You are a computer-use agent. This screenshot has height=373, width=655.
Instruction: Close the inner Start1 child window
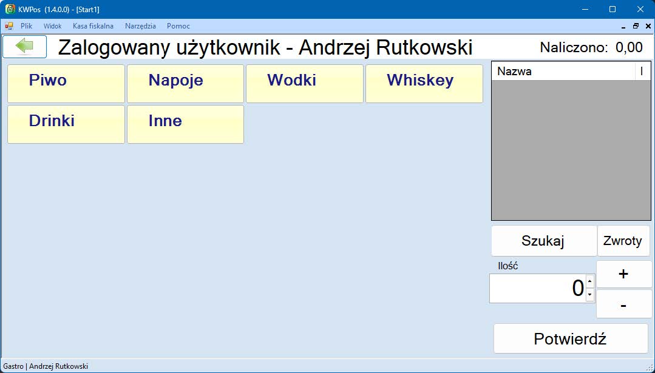pyautogui.click(x=647, y=26)
